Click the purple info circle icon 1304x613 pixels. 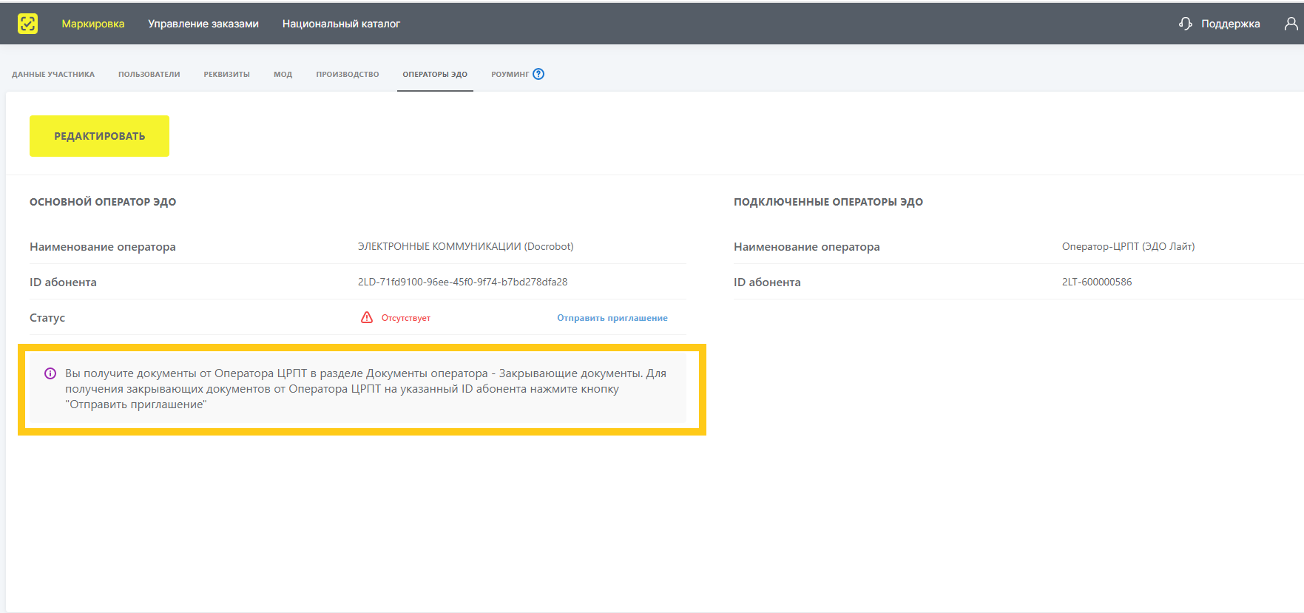coord(50,373)
